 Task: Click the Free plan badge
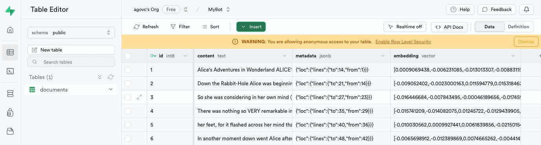[x=171, y=9]
